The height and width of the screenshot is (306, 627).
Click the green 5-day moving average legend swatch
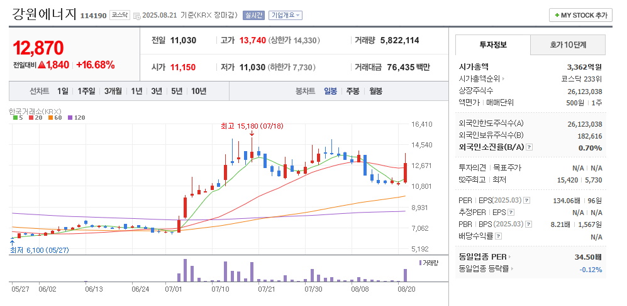pyautogui.click(x=15, y=118)
